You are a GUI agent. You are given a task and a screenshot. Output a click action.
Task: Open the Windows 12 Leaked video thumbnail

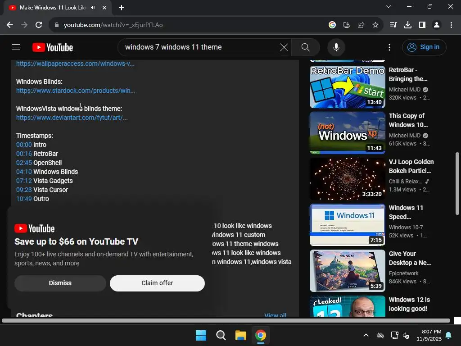point(347,306)
